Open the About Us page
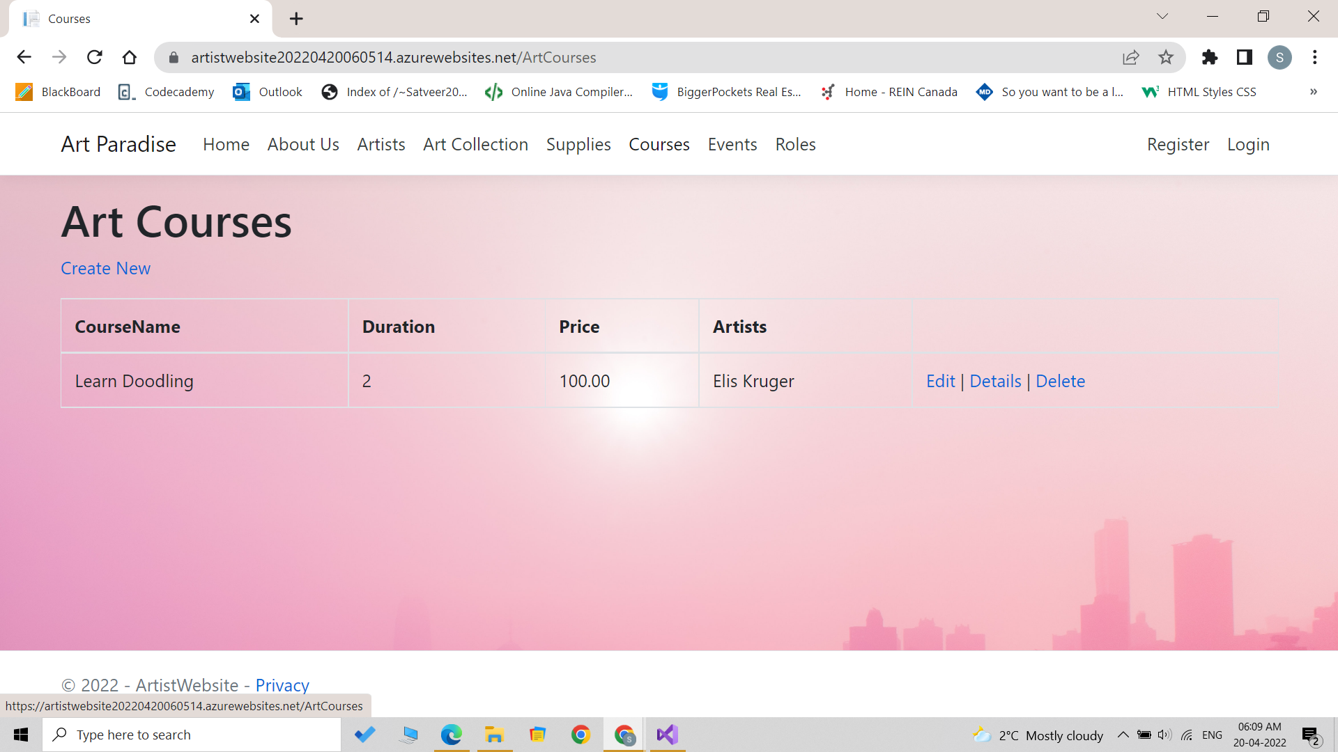The image size is (1338, 752). point(303,144)
